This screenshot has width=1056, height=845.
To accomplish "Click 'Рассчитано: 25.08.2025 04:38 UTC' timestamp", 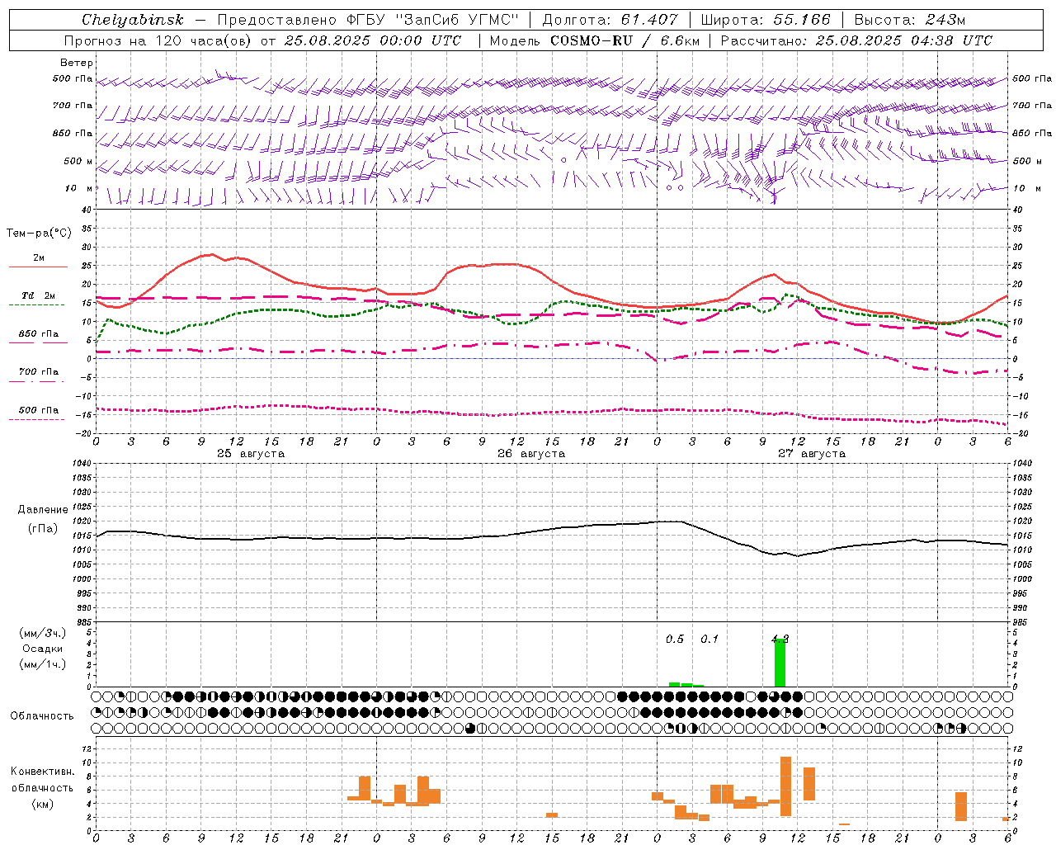I will pyautogui.click(x=856, y=40).
